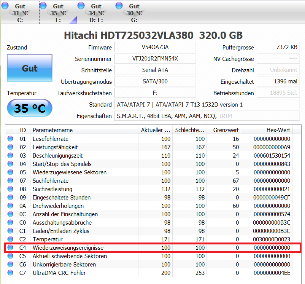Click status orb of Eingeschaltete Stunden row
This screenshot has height=284, width=305.
pos(10,197)
